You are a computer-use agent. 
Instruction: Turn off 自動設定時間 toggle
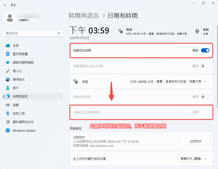[205, 50]
